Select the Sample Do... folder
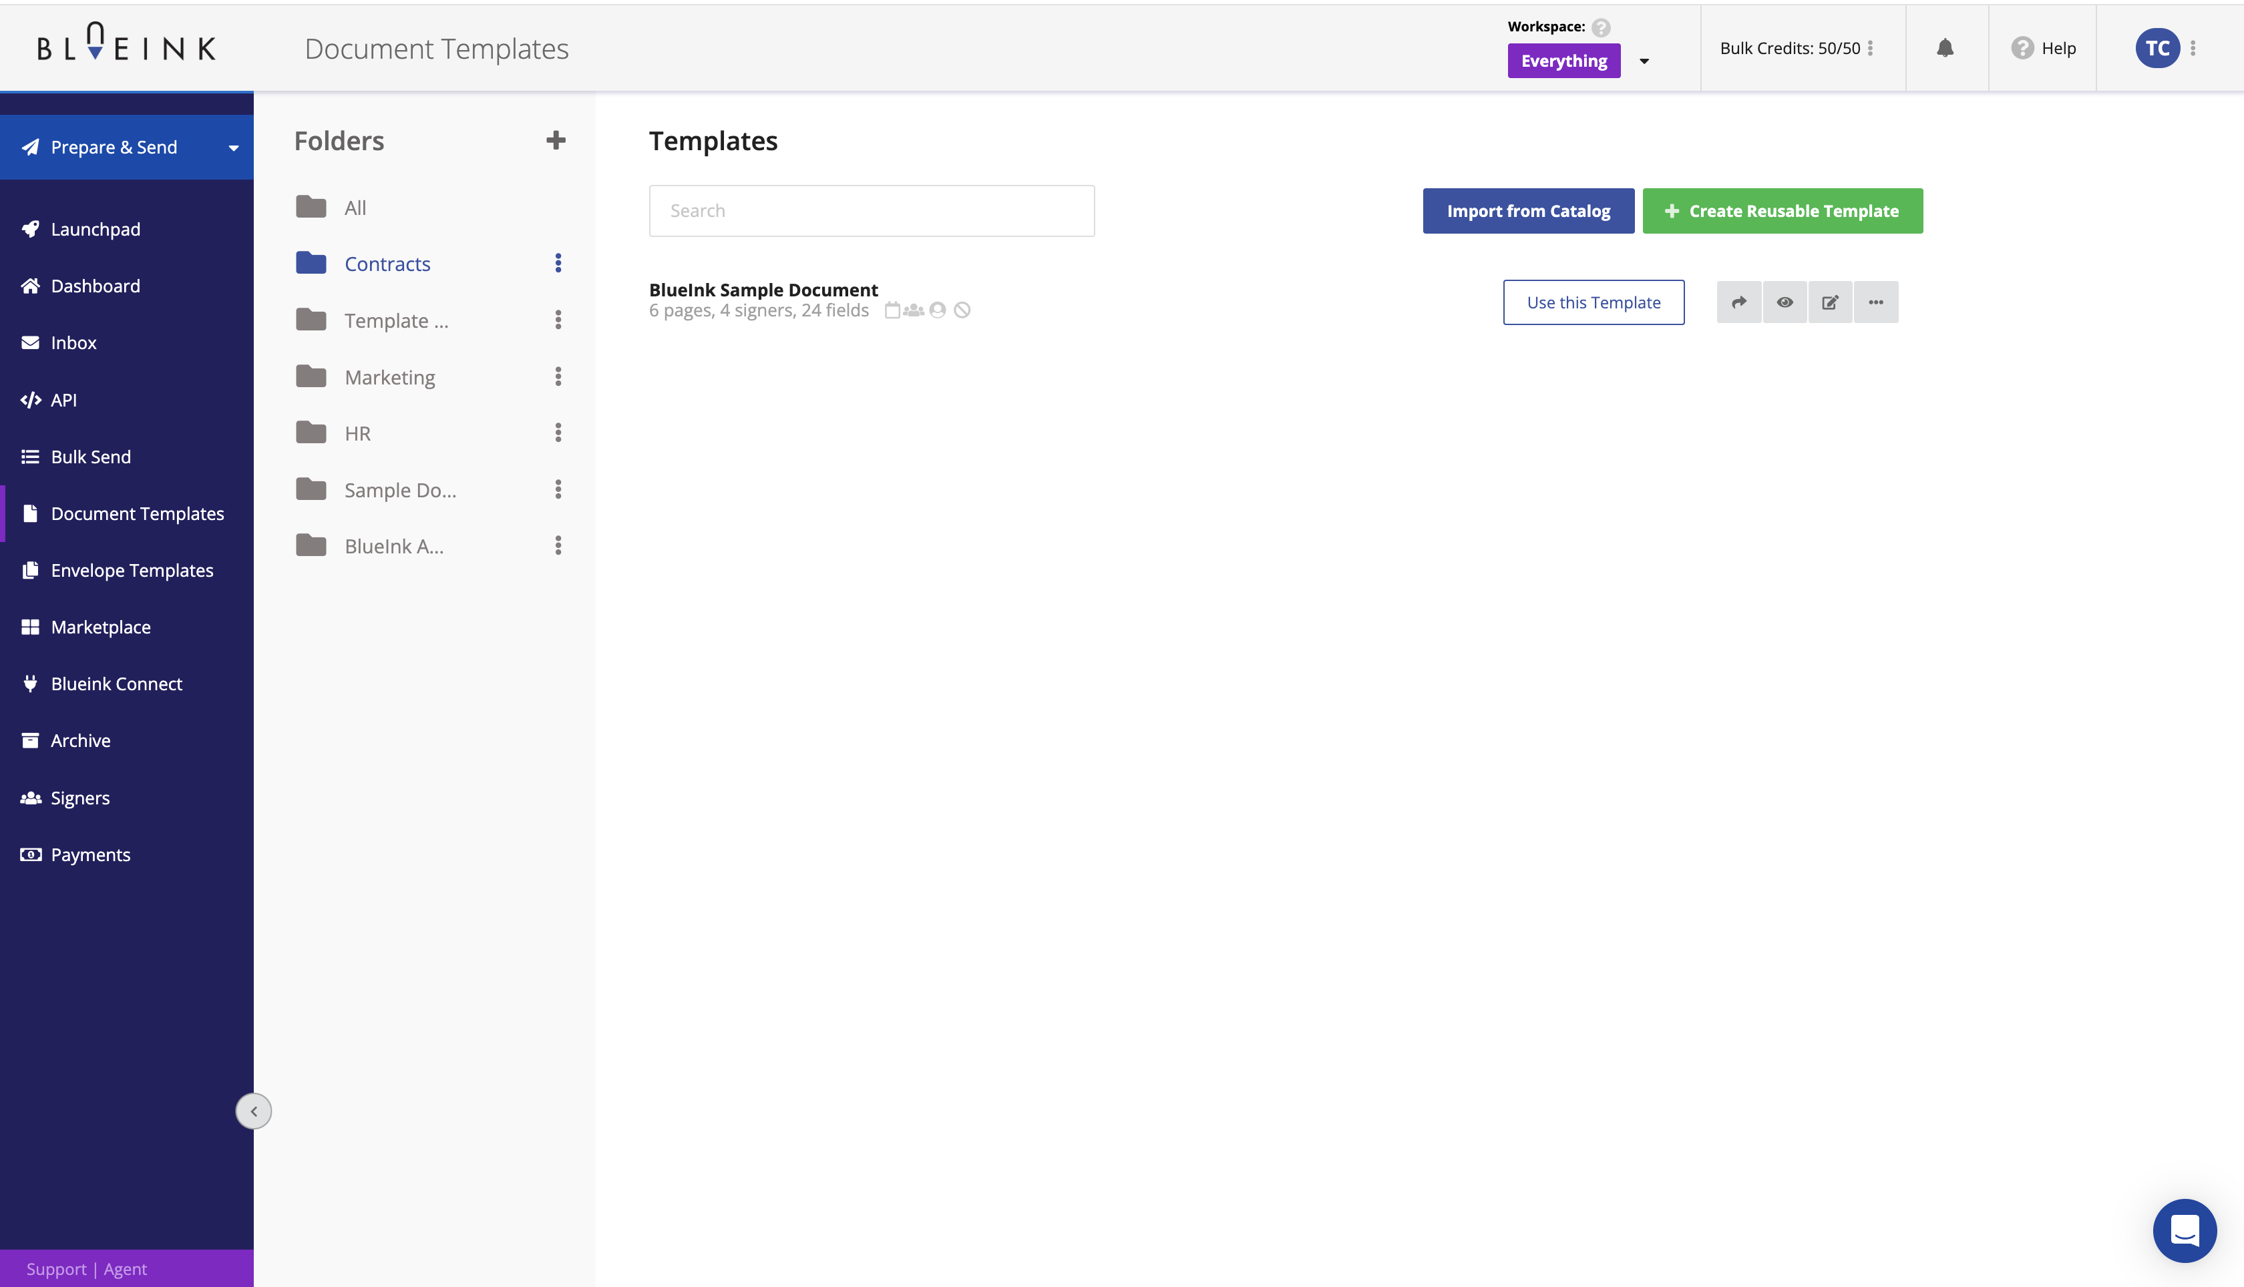The image size is (2244, 1287). point(399,490)
